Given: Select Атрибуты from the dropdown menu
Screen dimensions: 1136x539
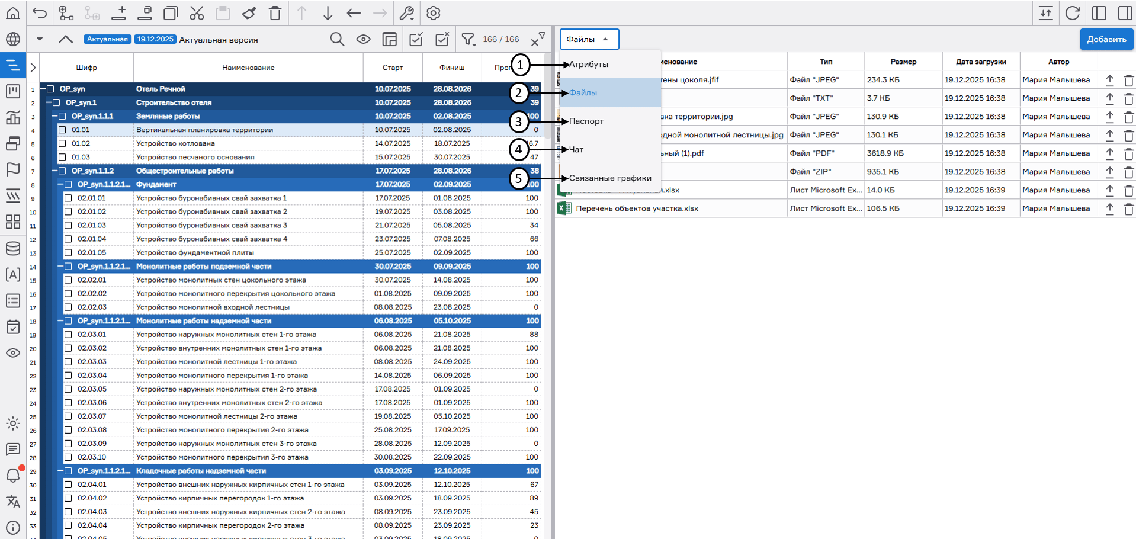Looking at the screenshot, I should (x=589, y=65).
